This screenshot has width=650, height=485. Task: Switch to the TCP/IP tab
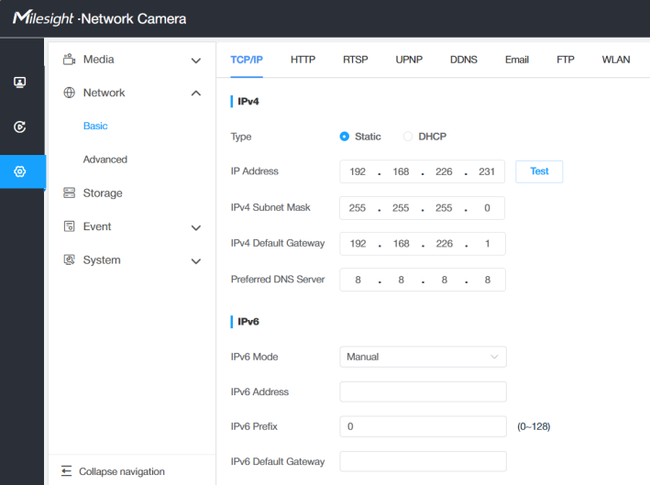[x=247, y=60]
